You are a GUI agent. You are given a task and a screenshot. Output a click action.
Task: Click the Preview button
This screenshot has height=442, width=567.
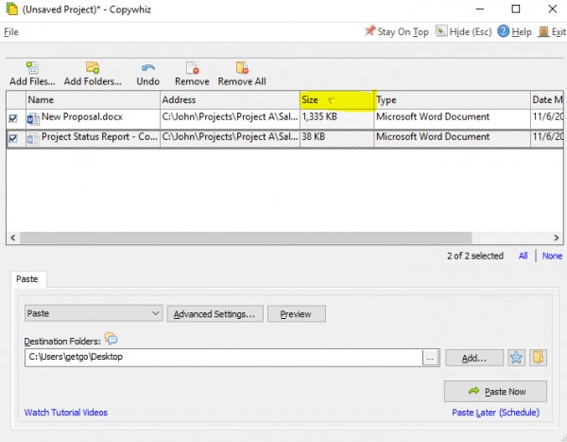pos(296,313)
